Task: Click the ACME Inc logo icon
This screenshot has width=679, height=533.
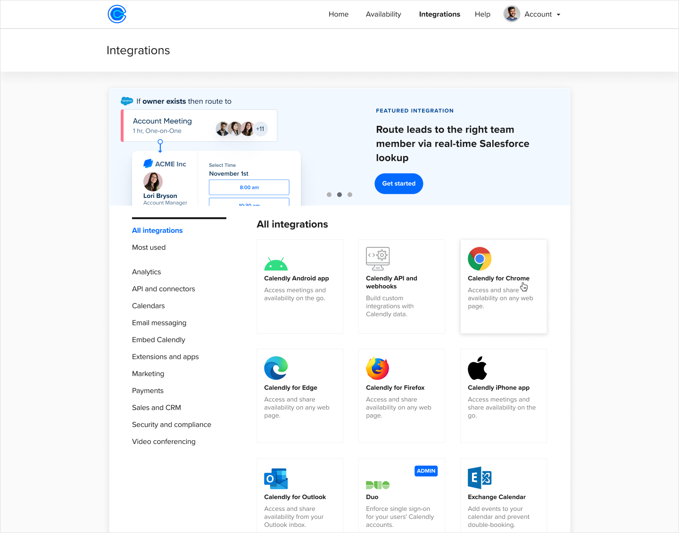Action: pyautogui.click(x=148, y=164)
